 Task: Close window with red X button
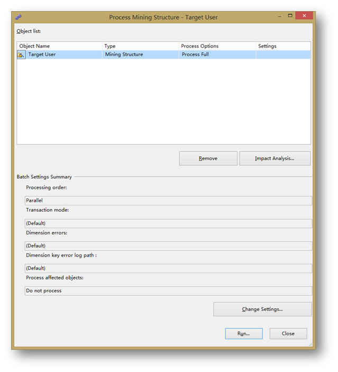[x=304, y=16]
